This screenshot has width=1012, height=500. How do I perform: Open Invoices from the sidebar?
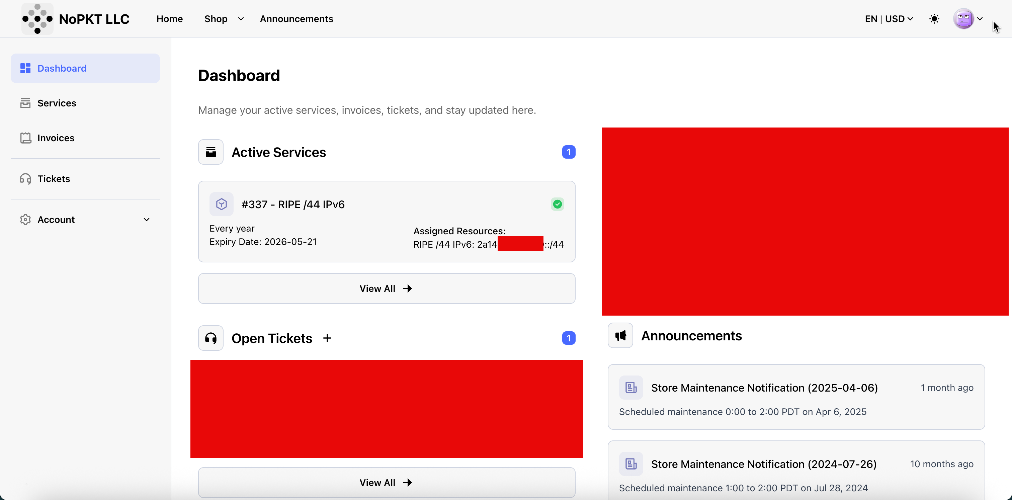[56, 138]
